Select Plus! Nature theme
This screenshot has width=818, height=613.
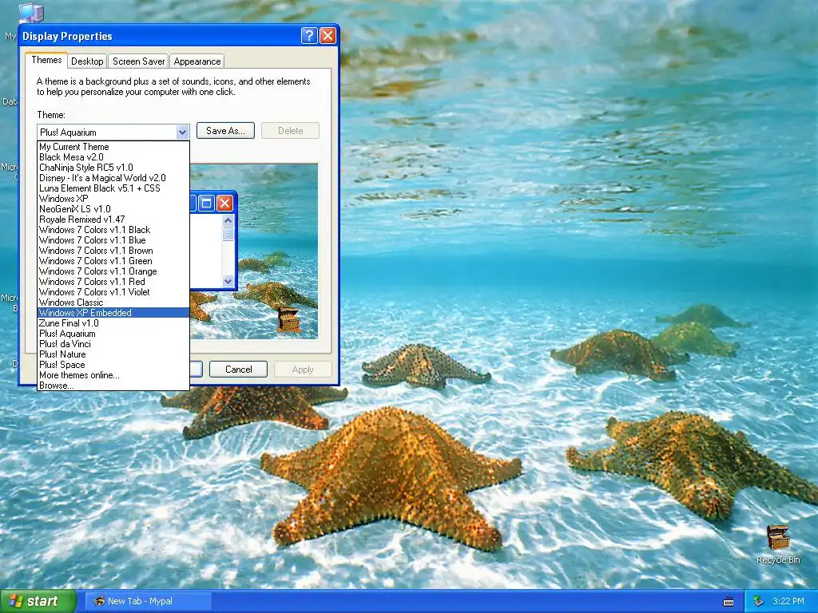[x=113, y=354]
